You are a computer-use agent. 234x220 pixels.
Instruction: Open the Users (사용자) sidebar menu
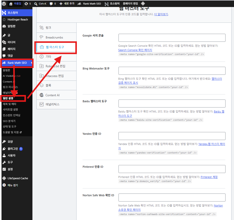(17, 155)
